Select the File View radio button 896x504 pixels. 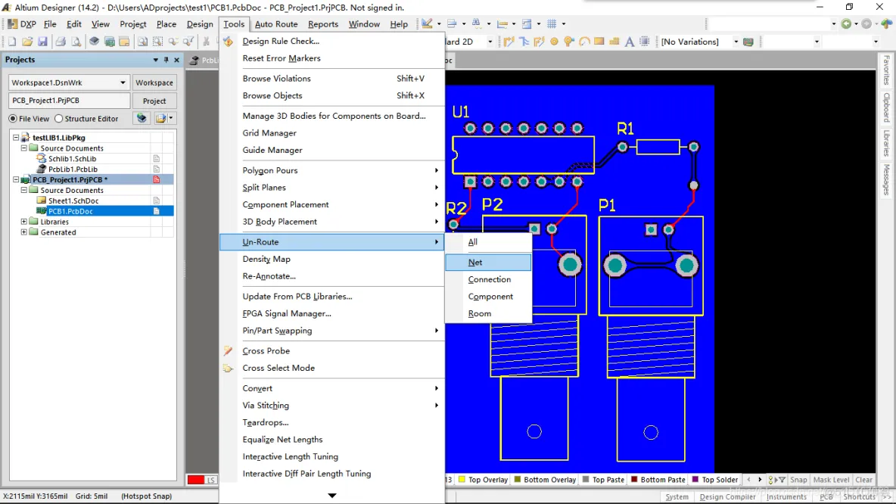point(13,119)
